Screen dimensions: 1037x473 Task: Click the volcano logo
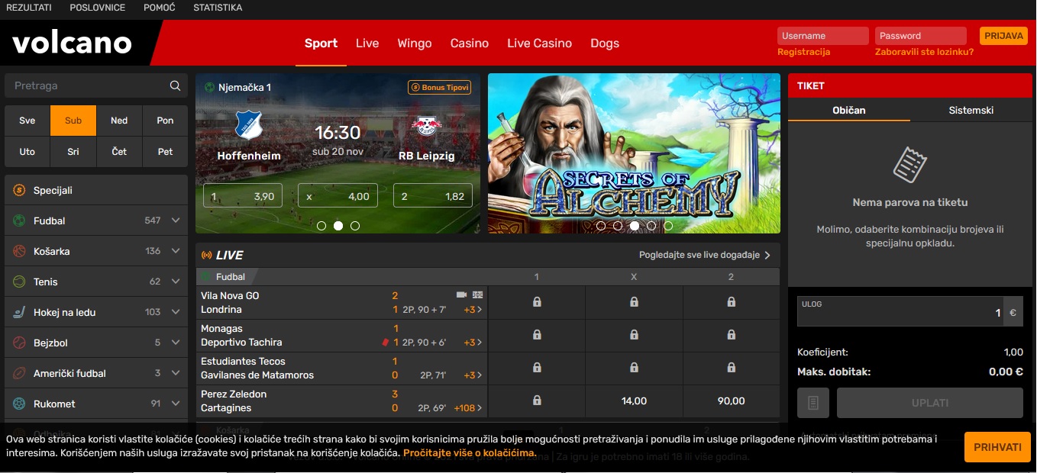[73, 43]
